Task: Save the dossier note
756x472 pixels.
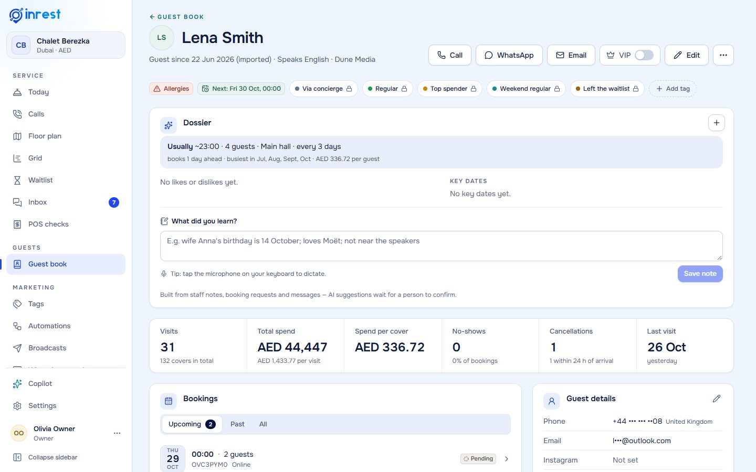Action: pyautogui.click(x=700, y=274)
